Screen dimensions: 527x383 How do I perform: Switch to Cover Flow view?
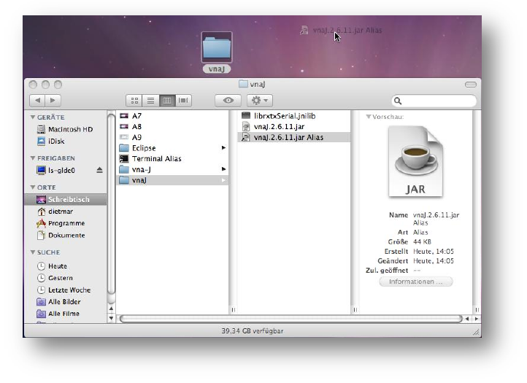(183, 101)
